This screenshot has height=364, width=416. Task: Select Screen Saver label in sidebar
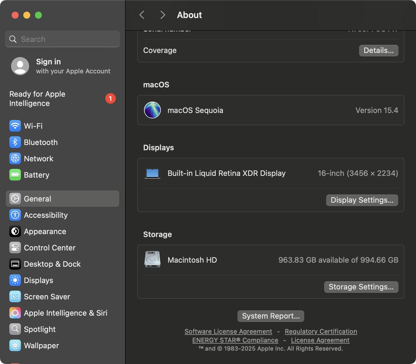[x=47, y=297]
